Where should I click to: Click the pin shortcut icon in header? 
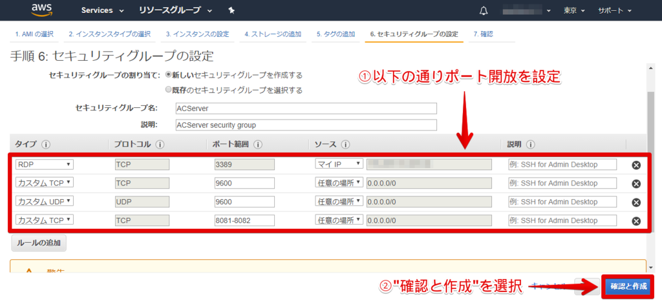point(231,10)
